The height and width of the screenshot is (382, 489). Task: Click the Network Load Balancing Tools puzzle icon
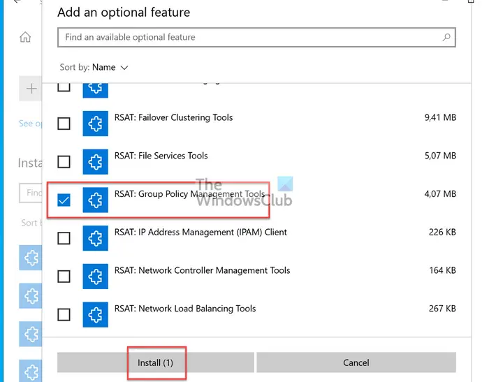pyautogui.click(x=96, y=315)
